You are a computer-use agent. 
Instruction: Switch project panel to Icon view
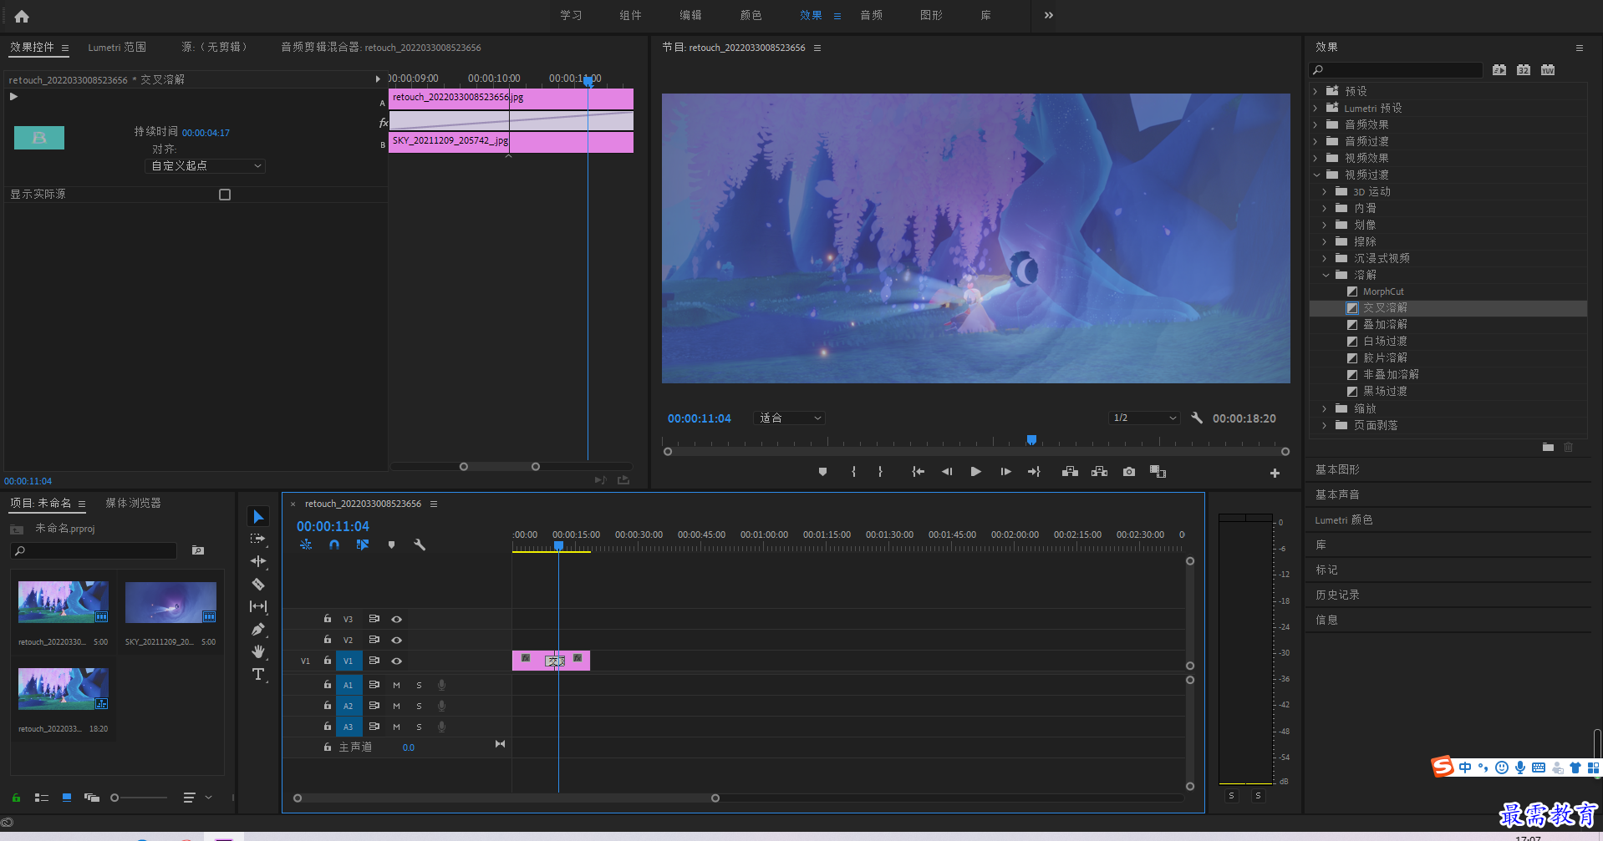[67, 798]
